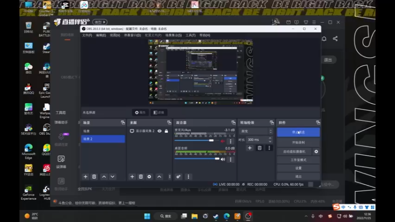Screen dimensions: 395x222
Task: Mute desktop audio speaker icon
Action: (x=223, y=159)
